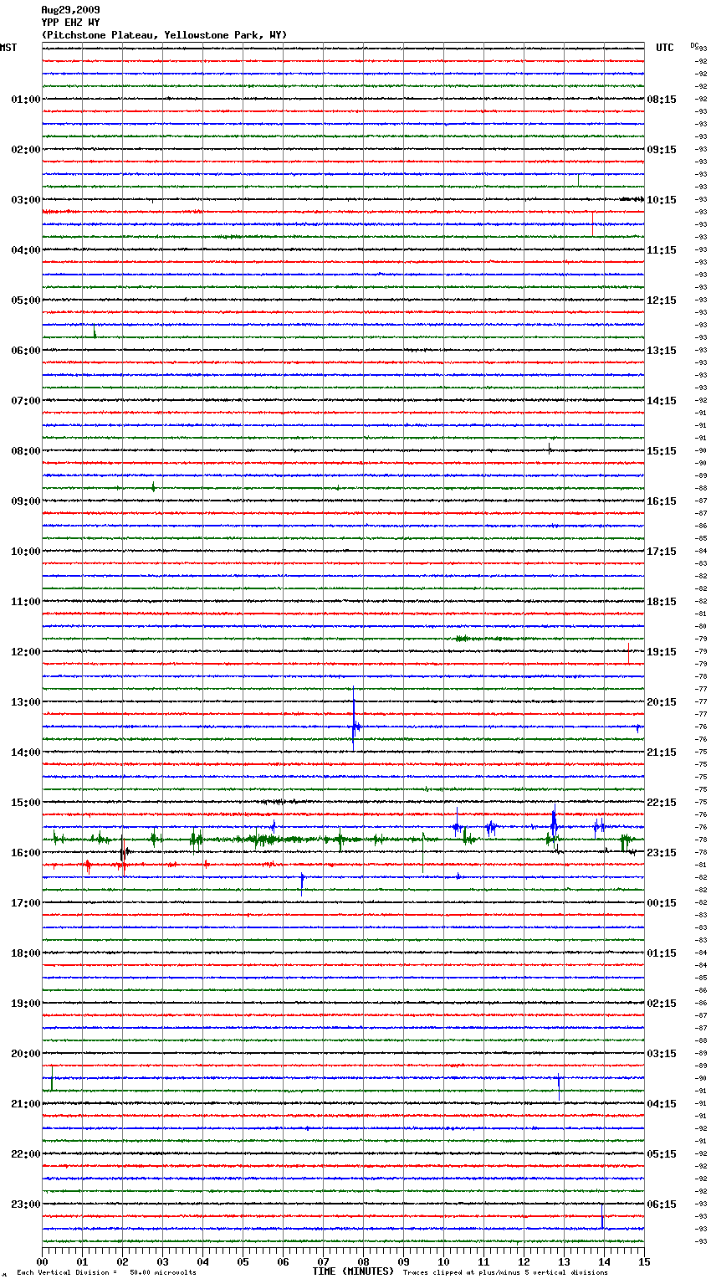Select the 23:00 MST time label
This screenshot has height=1284, width=711.
(x=26, y=1204)
